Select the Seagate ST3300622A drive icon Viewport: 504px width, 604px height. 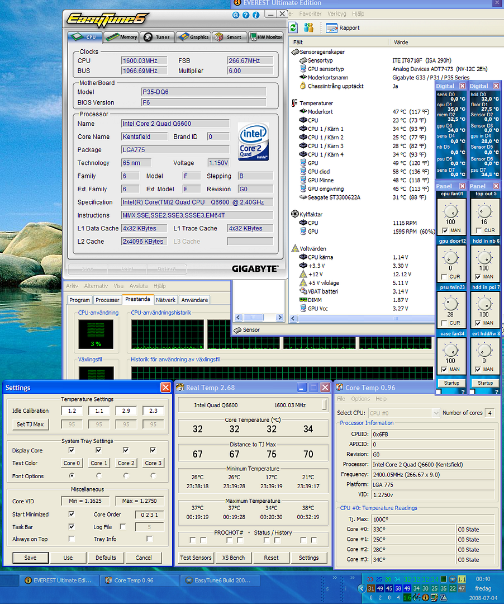pos(303,197)
